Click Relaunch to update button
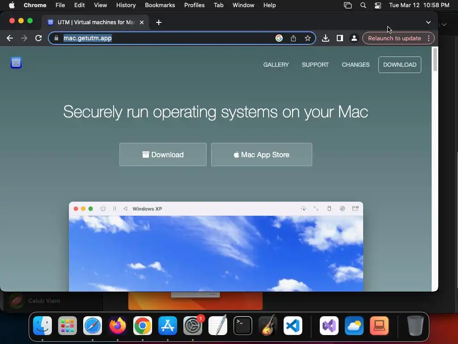 394,39
